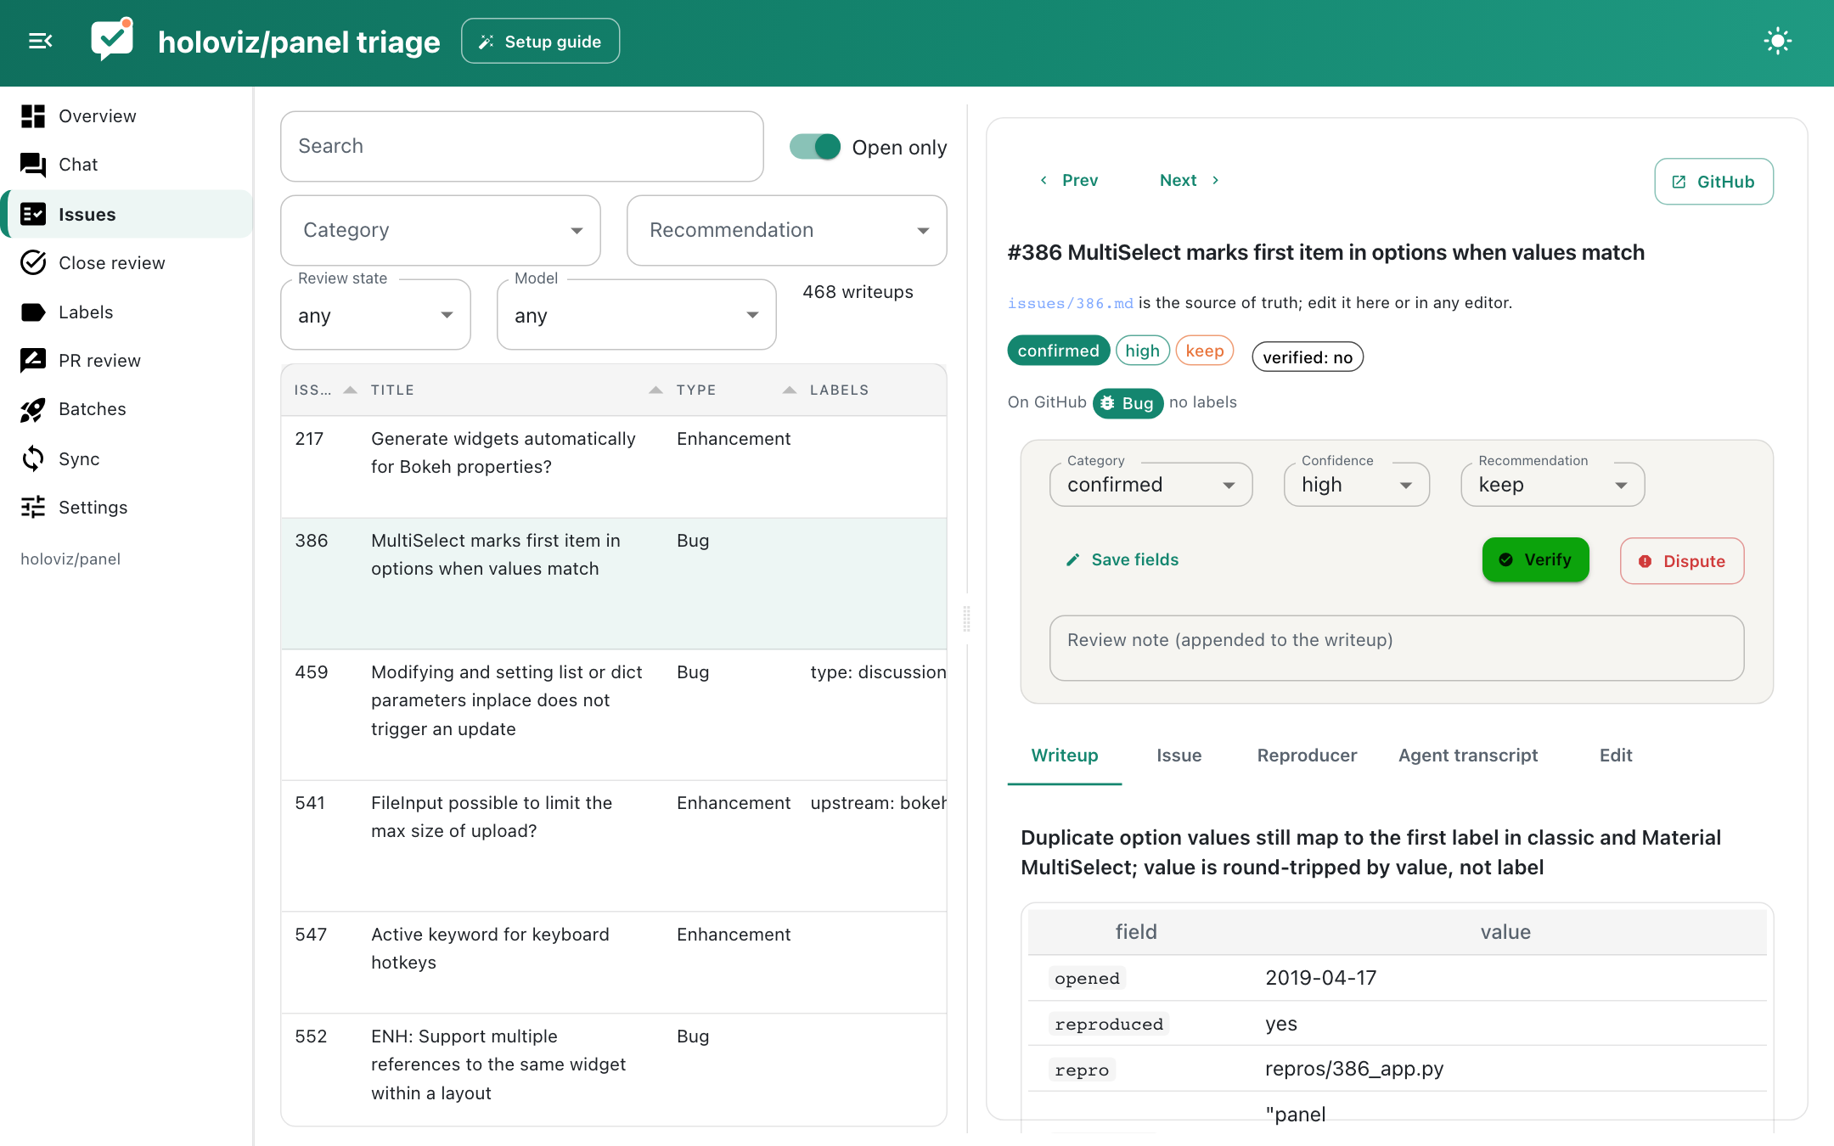Screen dimensions: 1834x1146
Task: Open the Agent transcript tab
Action: coord(1468,756)
